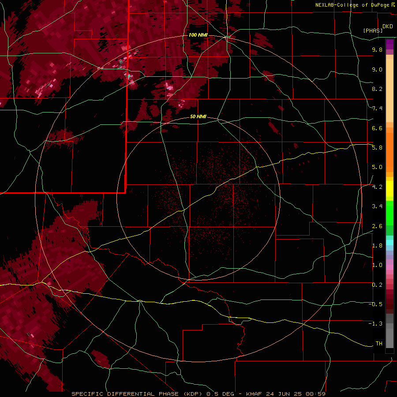Click the 5.0 legend value
Screen dimensions: 397x397
click(377, 167)
